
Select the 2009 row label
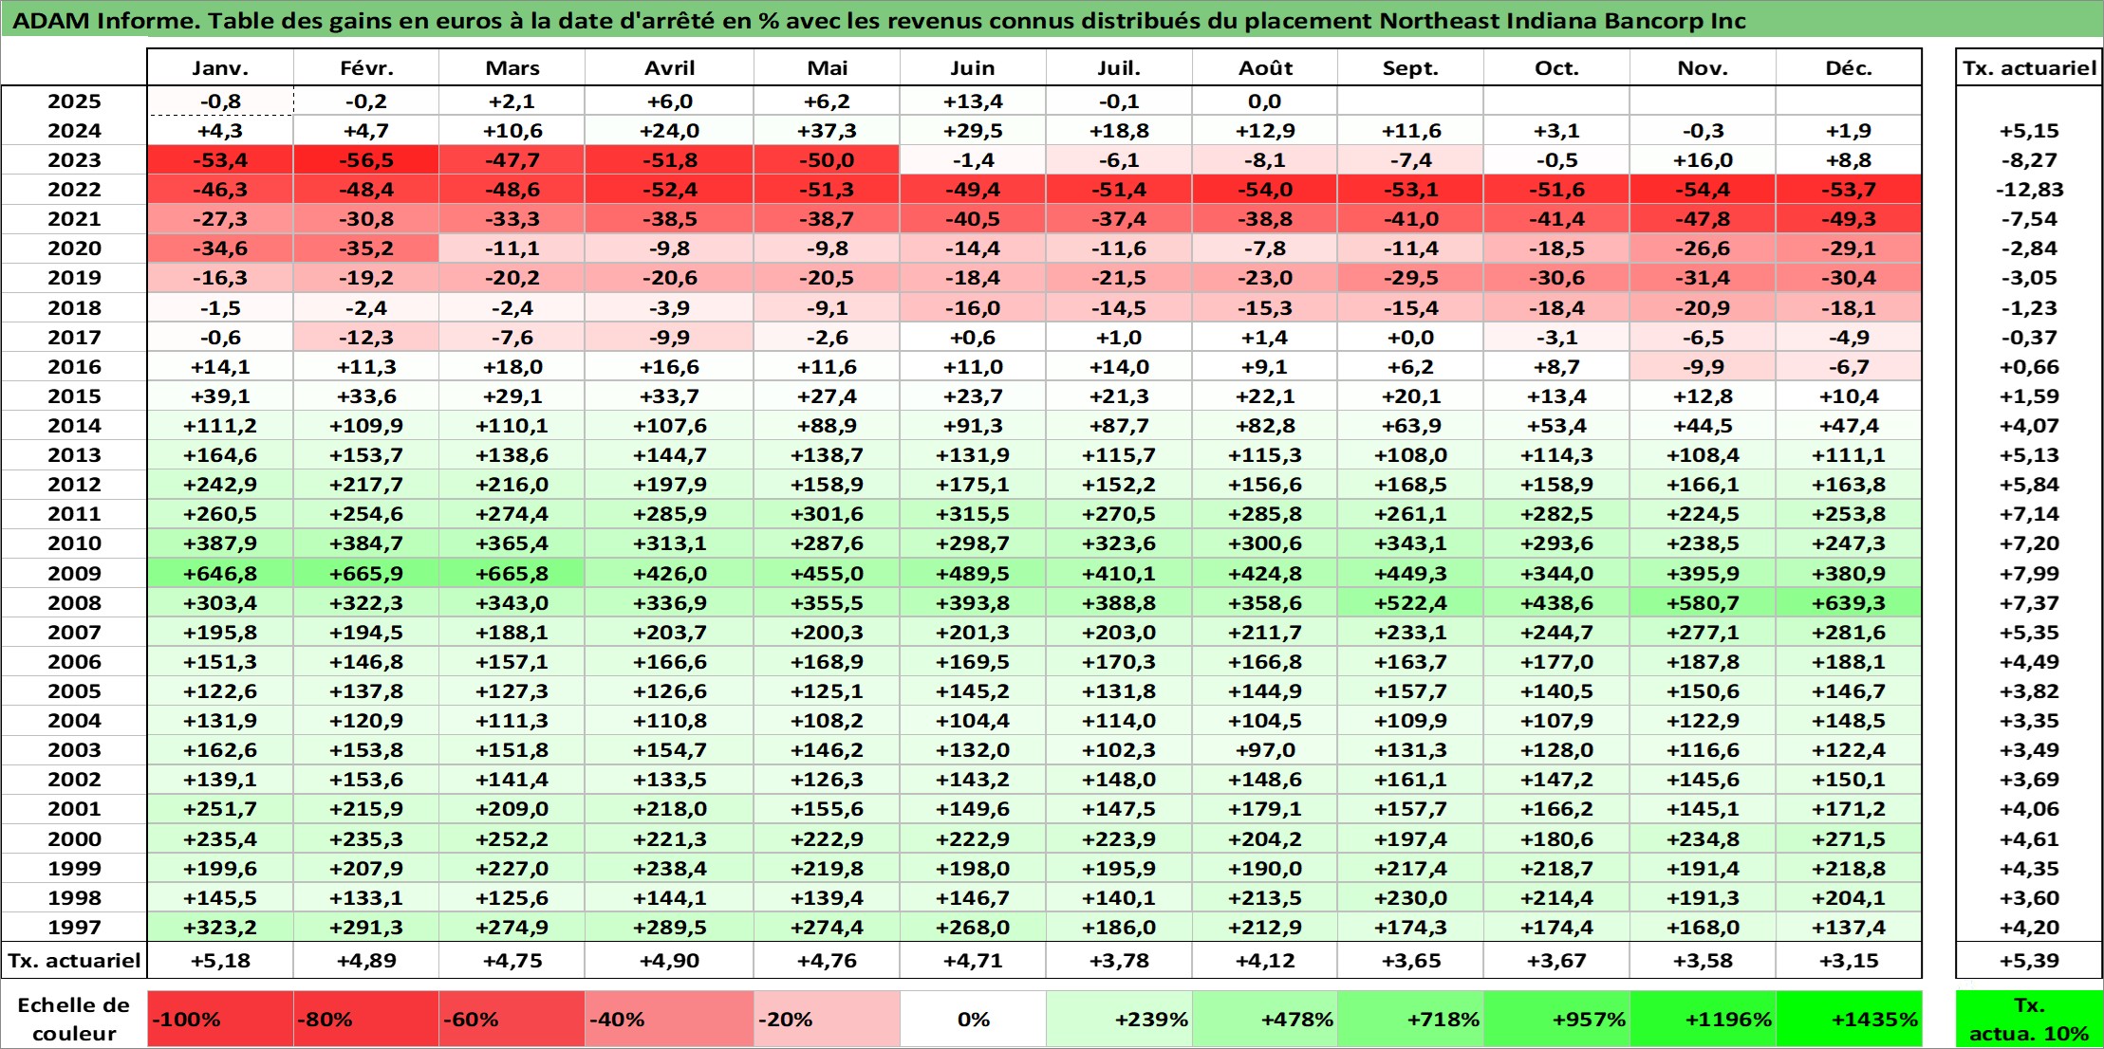74,573
